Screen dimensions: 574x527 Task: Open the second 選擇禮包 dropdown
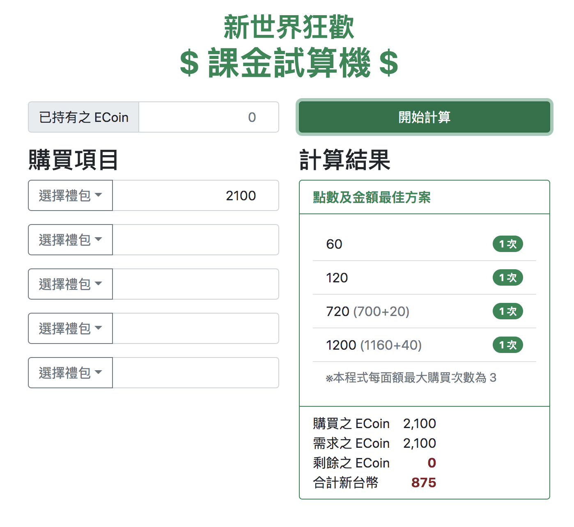click(x=70, y=240)
